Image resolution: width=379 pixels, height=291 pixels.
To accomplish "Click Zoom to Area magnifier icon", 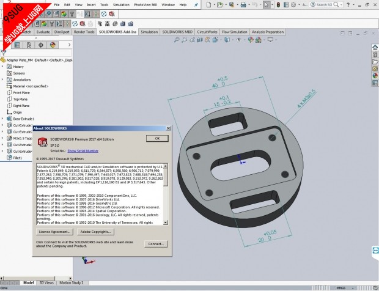I will pyautogui.click(x=185, y=40).
